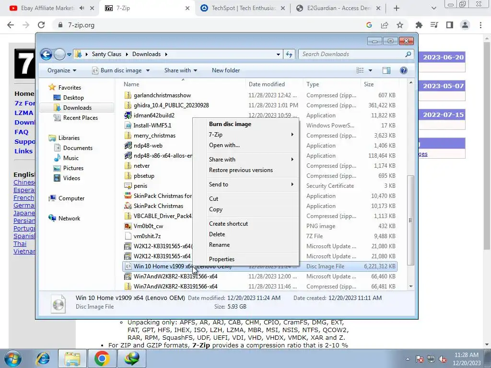Expand Send to in context menu
This screenshot has width=491, height=368.
tap(251, 184)
